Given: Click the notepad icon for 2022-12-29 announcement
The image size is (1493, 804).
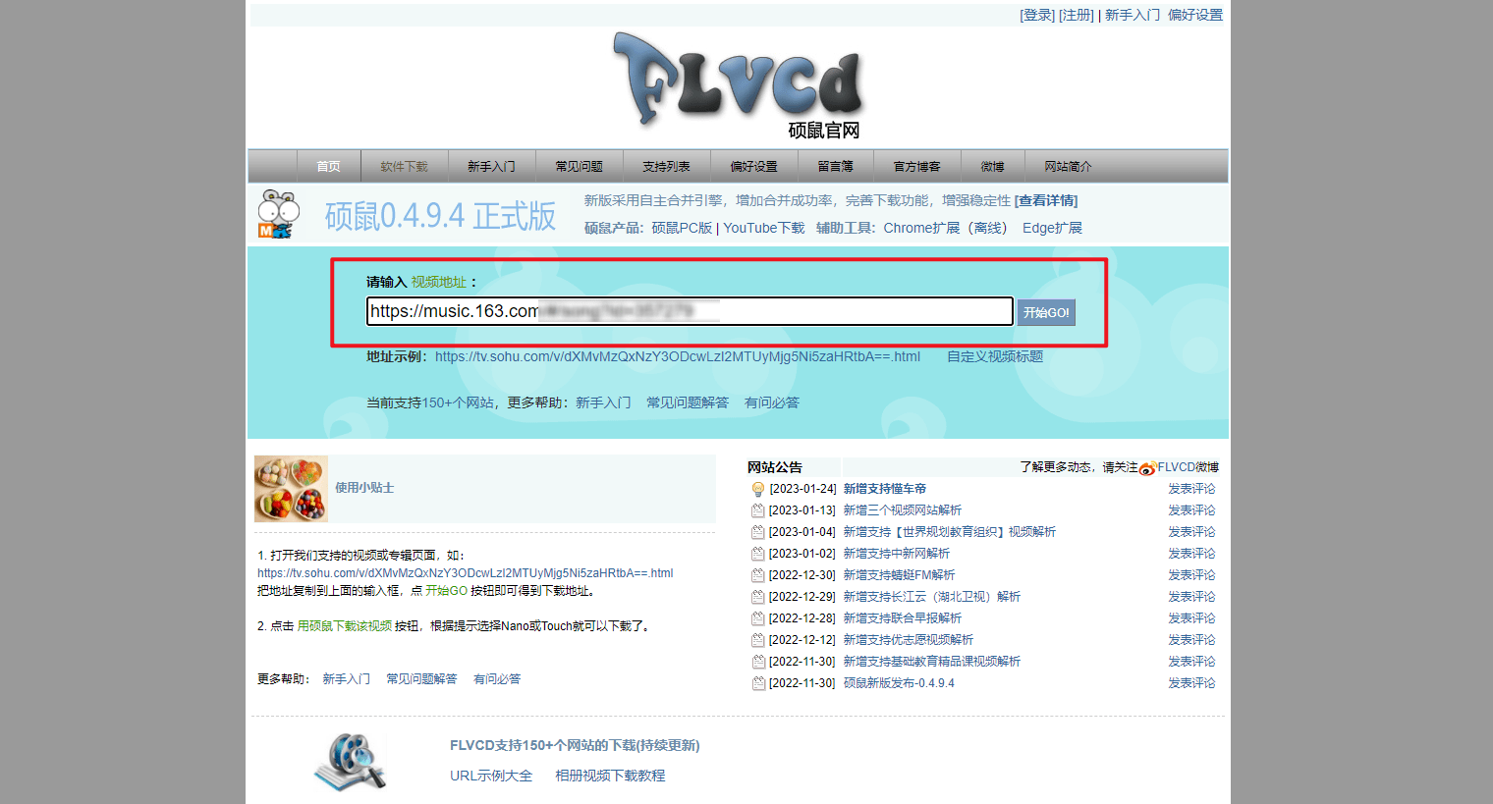Looking at the screenshot, I should pyautogui.click(x=758, y=597).
